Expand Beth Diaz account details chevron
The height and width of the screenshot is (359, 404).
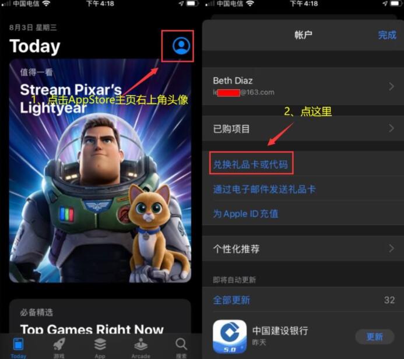click(392, 86)
